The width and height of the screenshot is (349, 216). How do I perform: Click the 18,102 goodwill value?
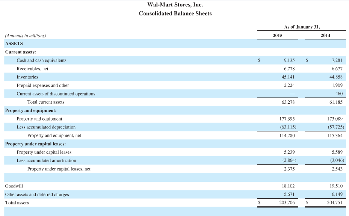pyautogui.click(x=288, y=186)
